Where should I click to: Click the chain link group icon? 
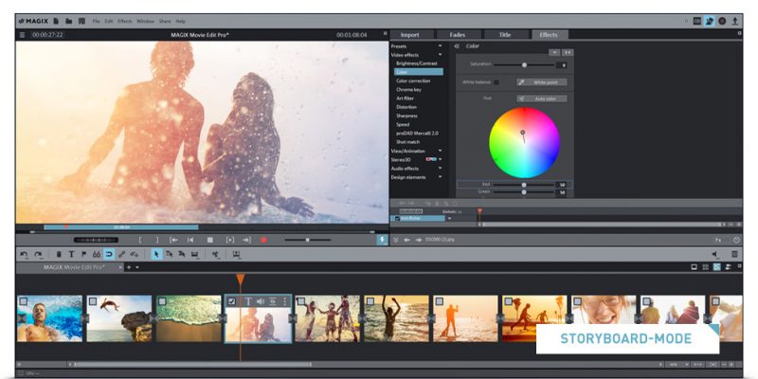(122, 254)
